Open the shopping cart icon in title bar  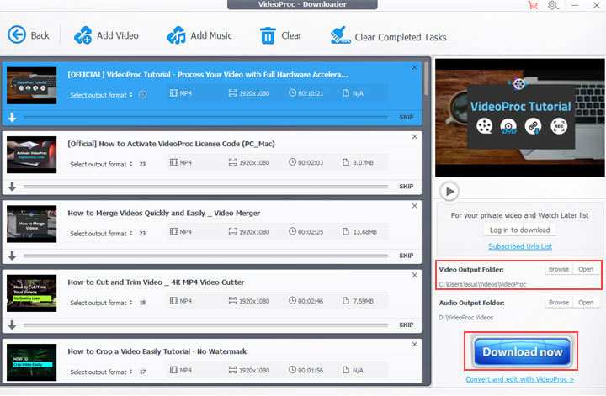[x=533, y=5]
